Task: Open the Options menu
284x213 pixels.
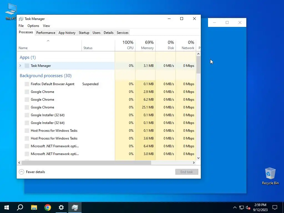Action: (33, 26)
